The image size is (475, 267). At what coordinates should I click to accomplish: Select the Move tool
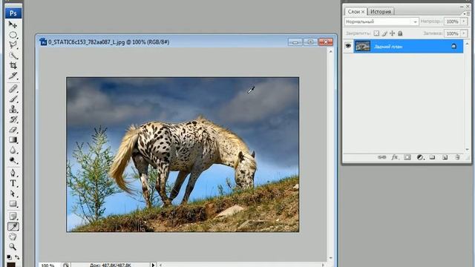pyautogui.click(x=13, y=24)
